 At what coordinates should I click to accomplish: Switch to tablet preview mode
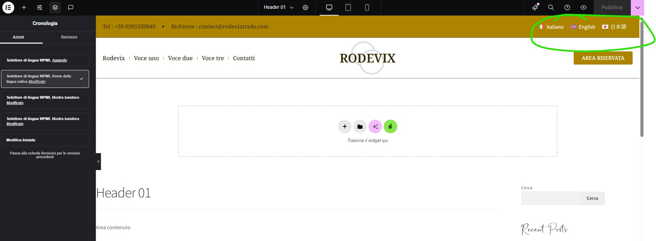(348, 7)
